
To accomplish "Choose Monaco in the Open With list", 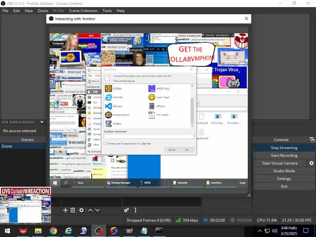I will point(114,106).
